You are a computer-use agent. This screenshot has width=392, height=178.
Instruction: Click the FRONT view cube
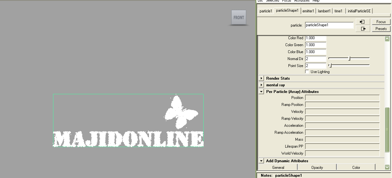pyautogui.click(x=239, y=18)
